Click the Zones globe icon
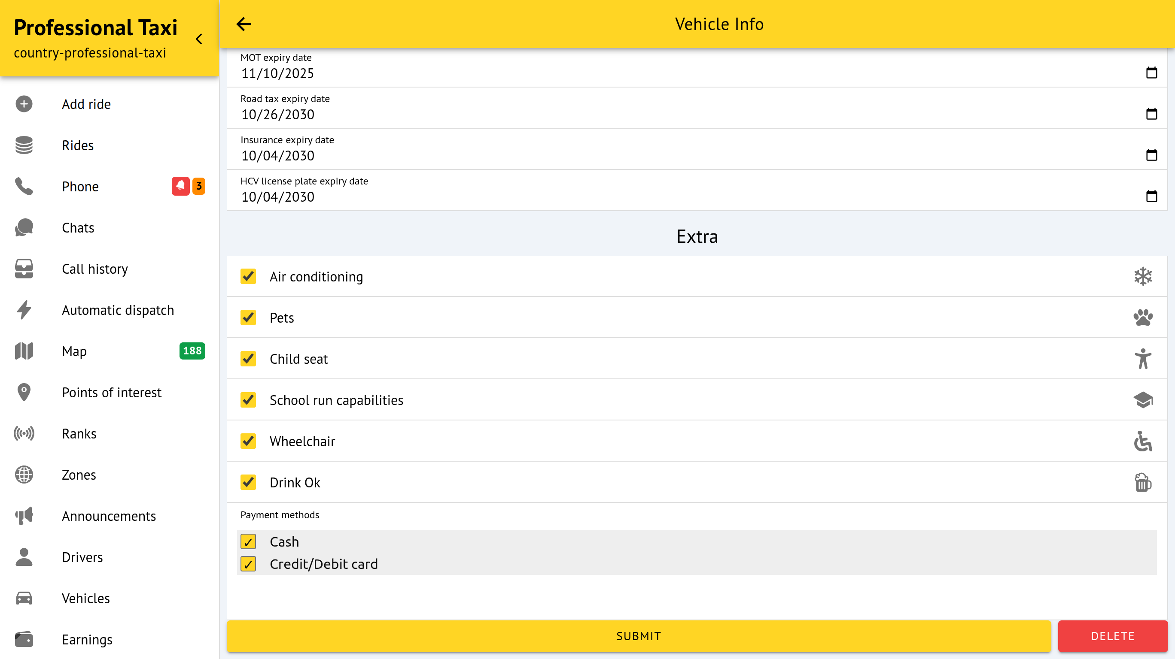Viewport: 1175px width, 659px height. coord(24,475)
